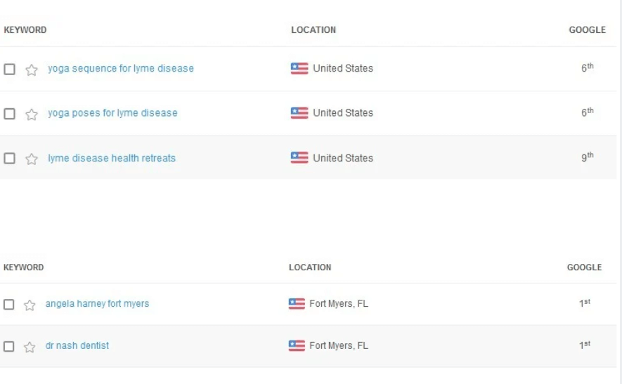The width and height of the screenshot is (622, 384).
Task: Star the 'yoga poses for lyme disease' keyword
Action: [32, 114]
